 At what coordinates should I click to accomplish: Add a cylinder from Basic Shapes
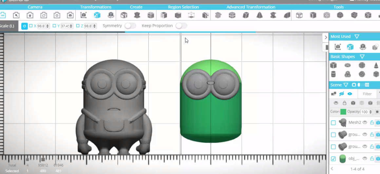[x=333, y=74]
